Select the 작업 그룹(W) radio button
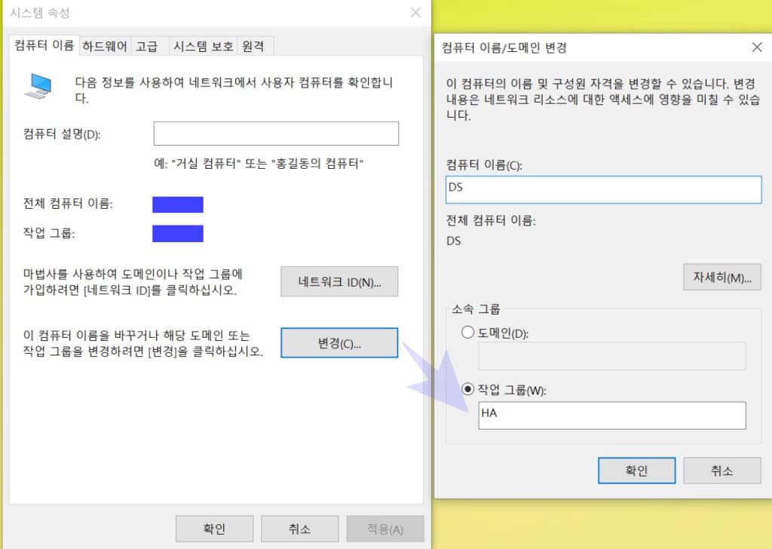This screenshot has height=549, width=772. click(x=467, y=389)
